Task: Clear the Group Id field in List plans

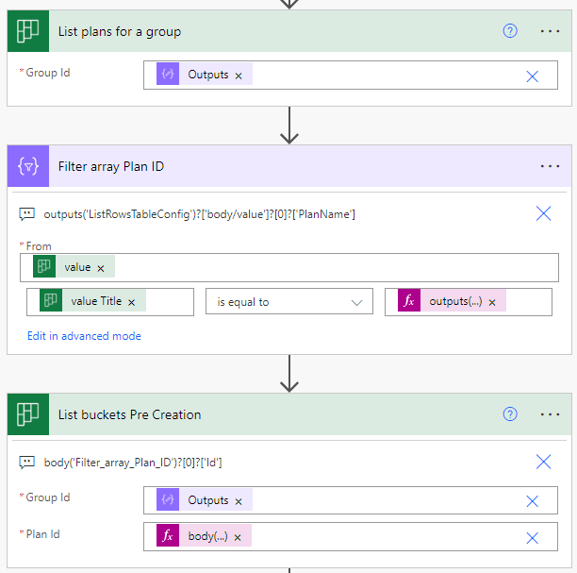Action: pyautogui.click(x=532, y=76)
